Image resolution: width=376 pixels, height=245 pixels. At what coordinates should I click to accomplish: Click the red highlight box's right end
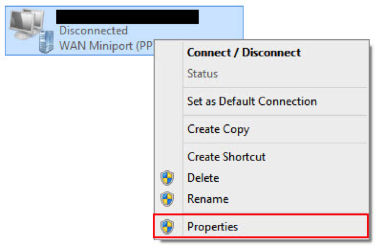click(x=367, y=226)
